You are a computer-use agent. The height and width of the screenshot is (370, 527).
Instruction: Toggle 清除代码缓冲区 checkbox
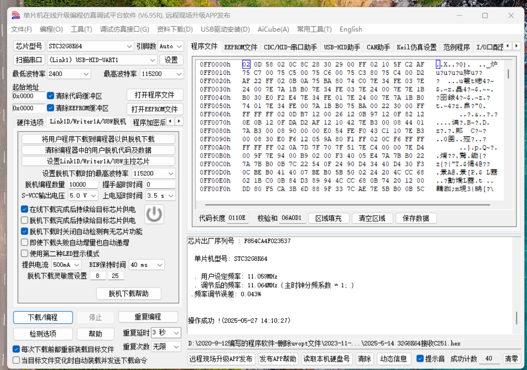click(50, 96)
